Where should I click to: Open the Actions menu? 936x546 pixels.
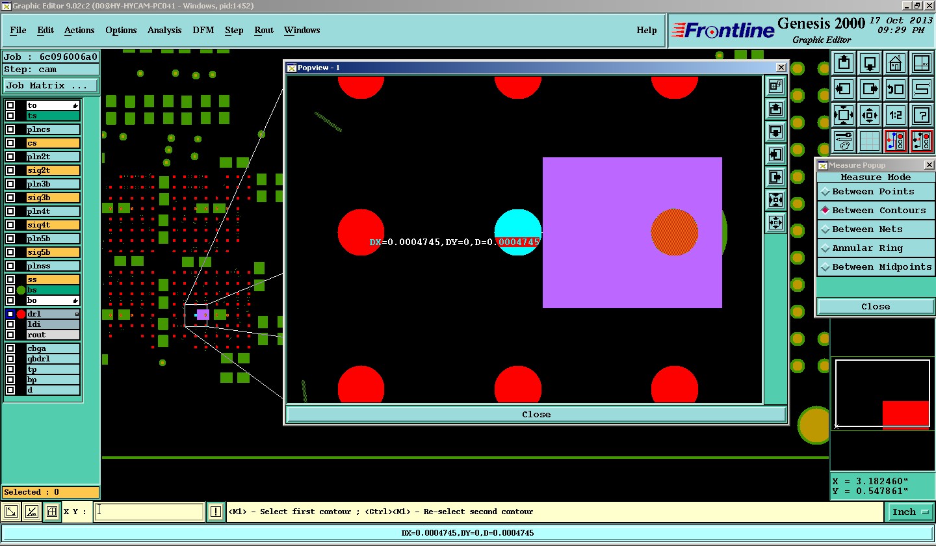tap(79, 31)
